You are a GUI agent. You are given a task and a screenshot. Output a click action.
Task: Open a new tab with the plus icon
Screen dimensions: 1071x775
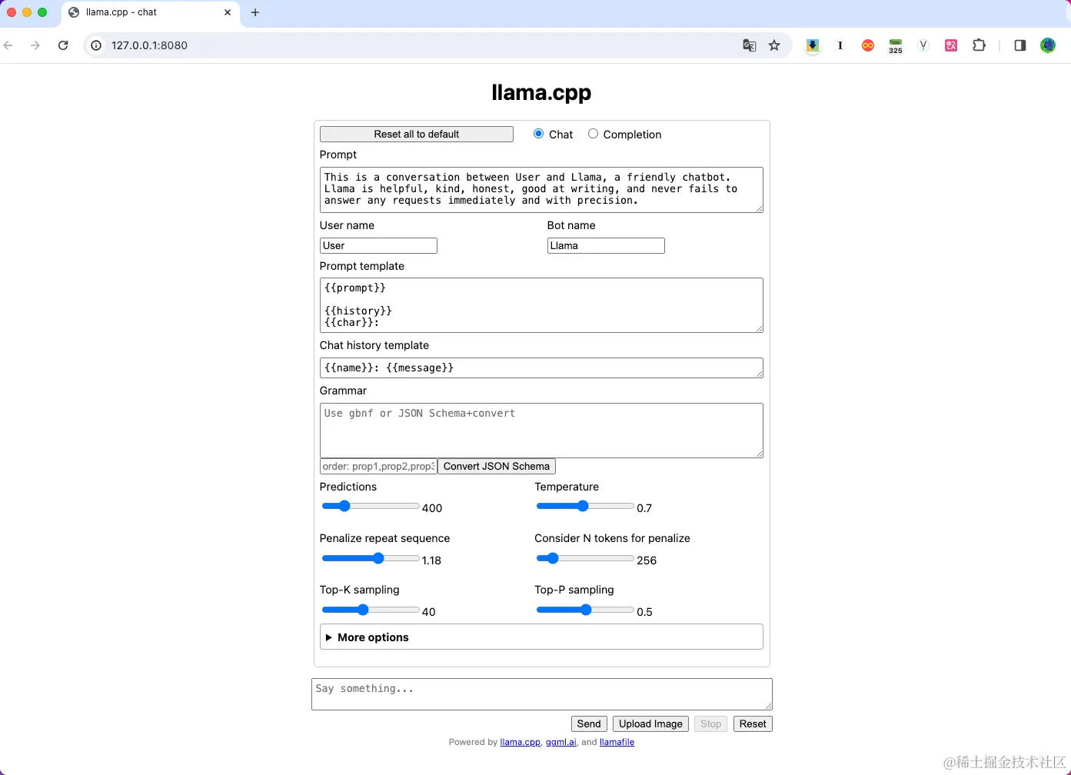coord(255,12)
